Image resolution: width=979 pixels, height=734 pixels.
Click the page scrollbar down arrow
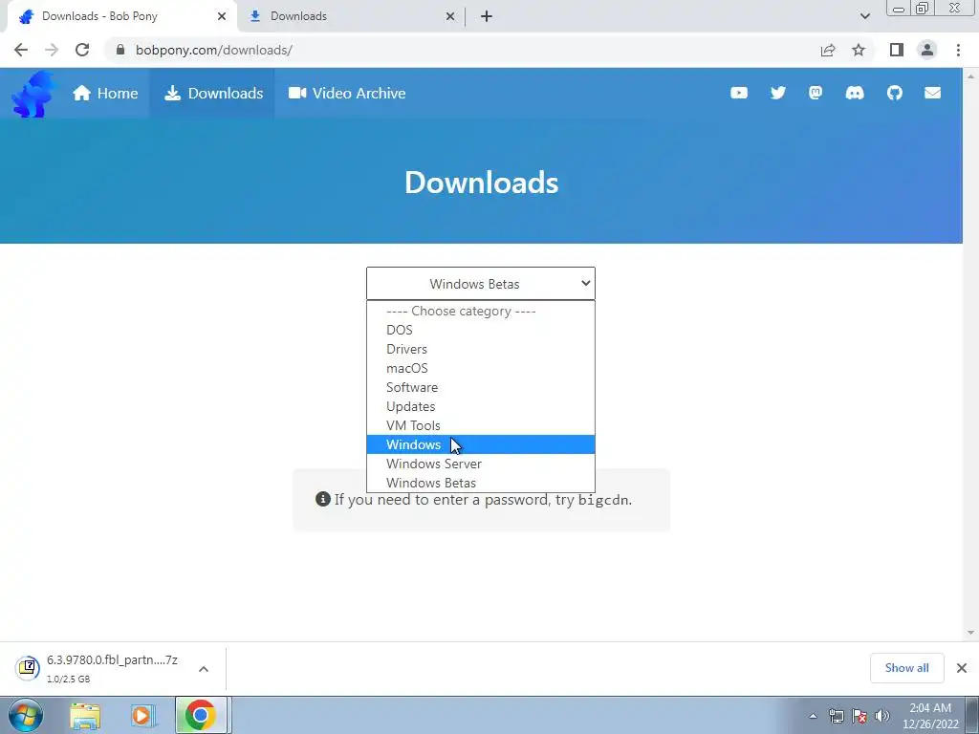coord(970,633)
